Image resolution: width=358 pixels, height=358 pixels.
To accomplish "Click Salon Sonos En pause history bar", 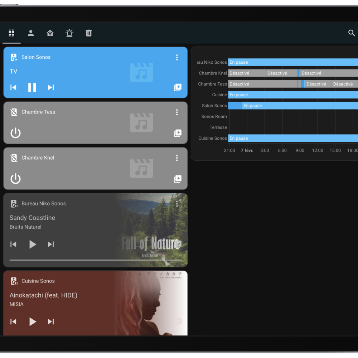I will click(x=300, y=106).
